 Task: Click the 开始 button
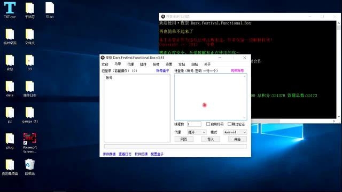(x=237, y=139)
